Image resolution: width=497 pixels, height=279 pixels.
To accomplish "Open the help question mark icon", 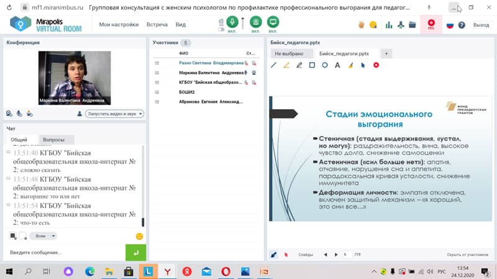I will pos(462,25).
